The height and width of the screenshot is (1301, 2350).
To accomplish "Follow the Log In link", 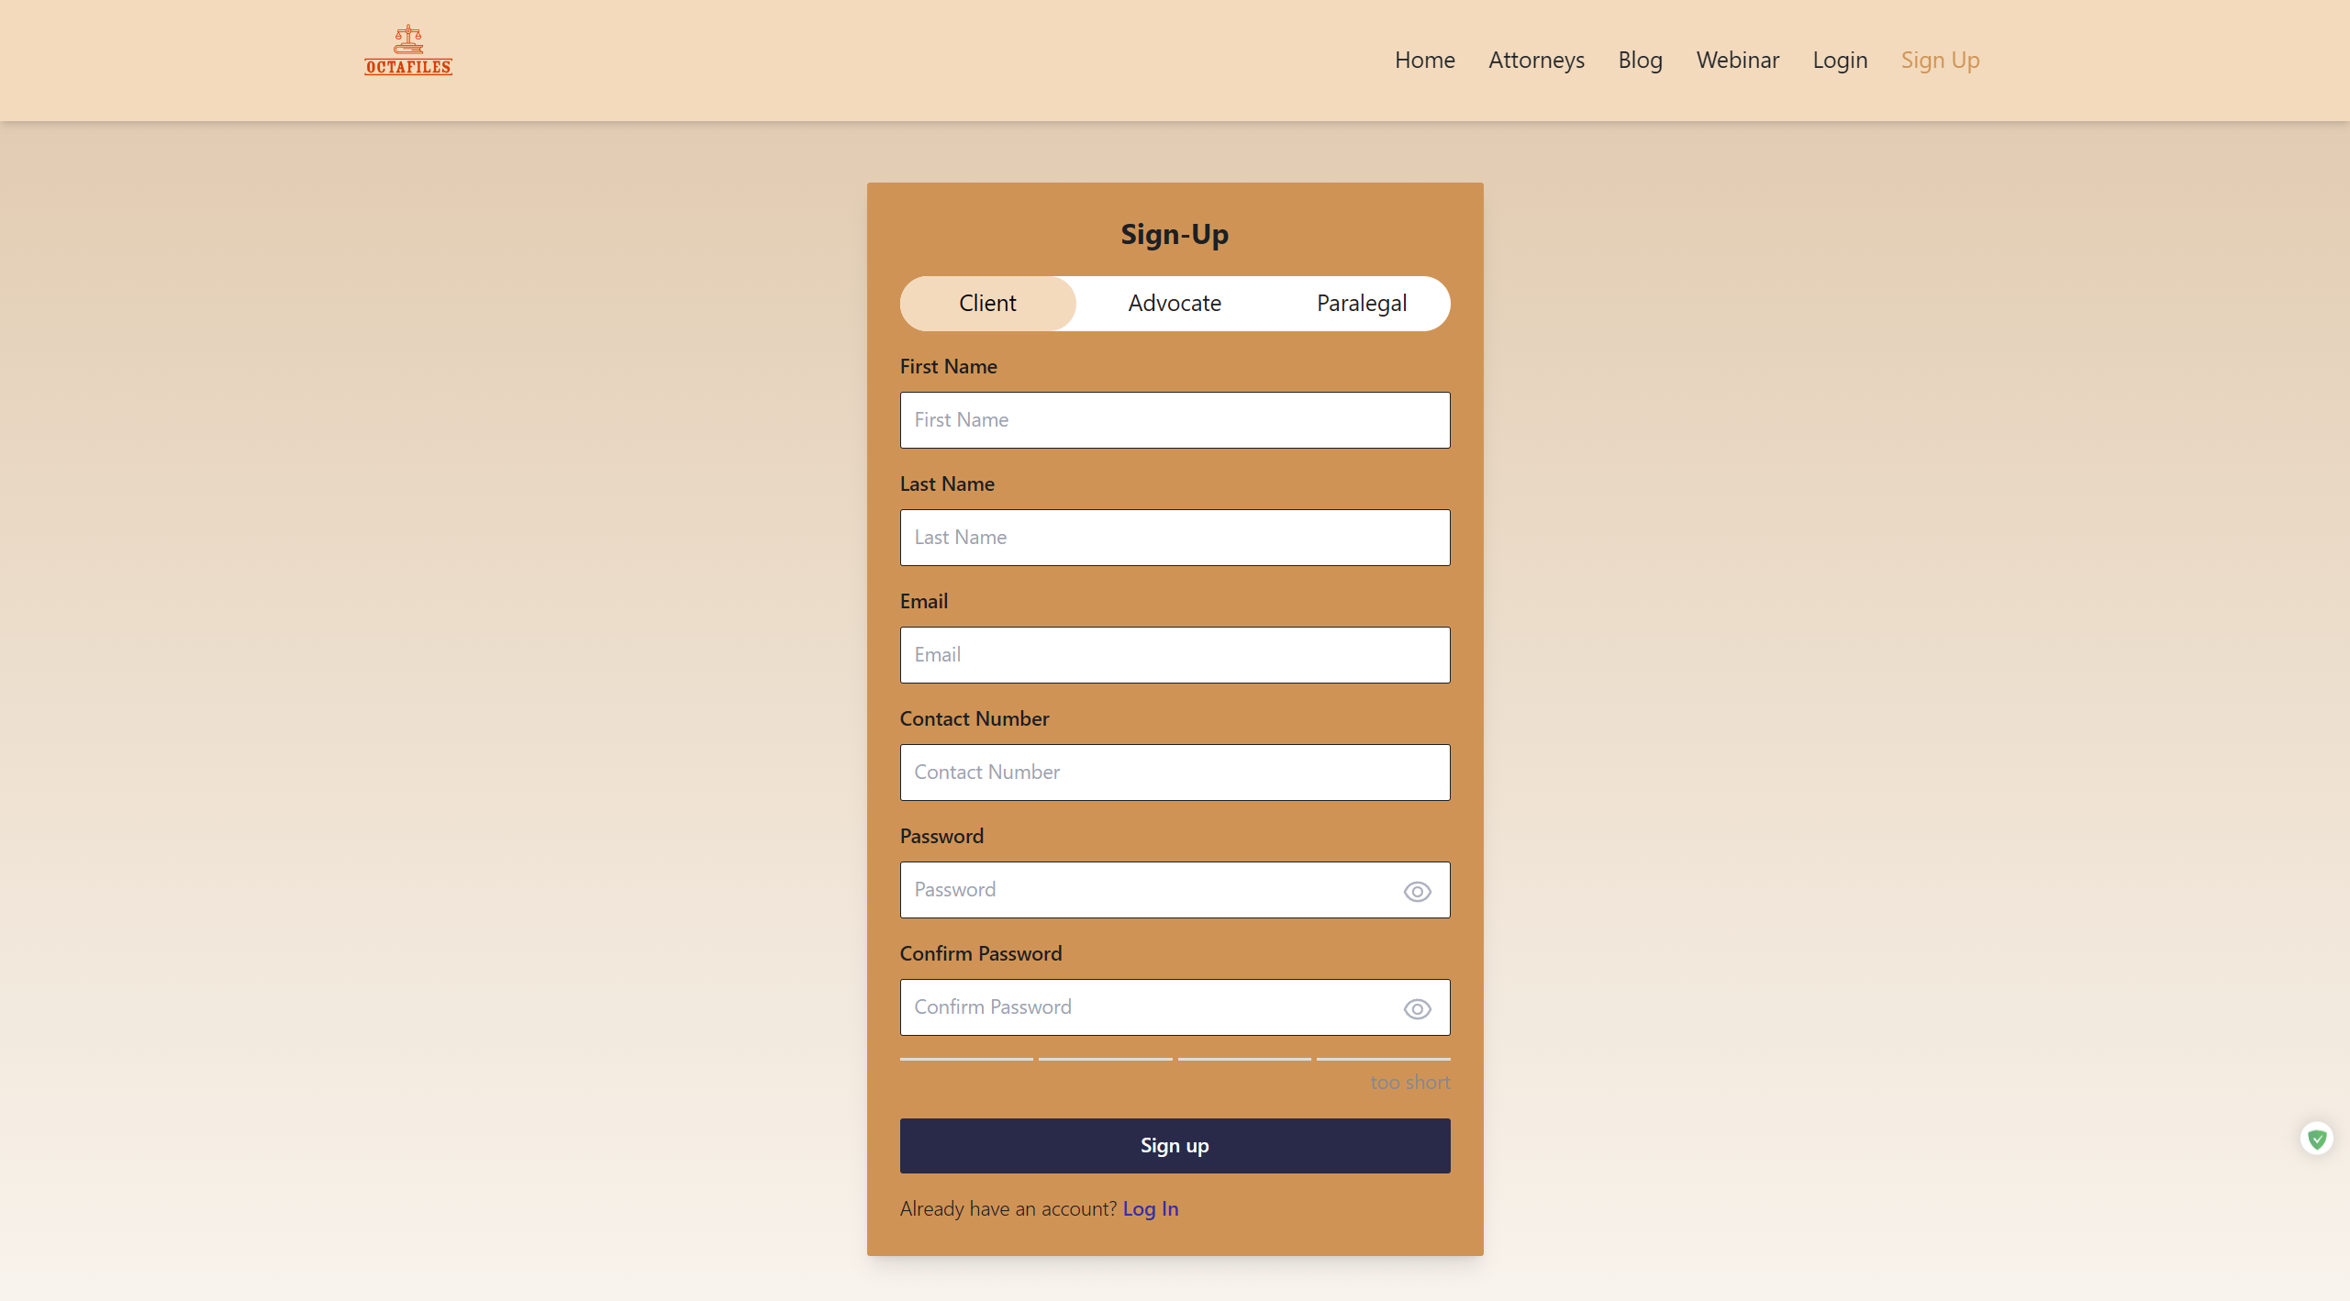I will (x=1150, y=1208).
